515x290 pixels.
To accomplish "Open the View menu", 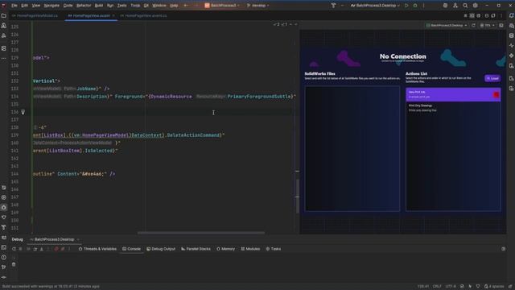I will coord(35,6).
